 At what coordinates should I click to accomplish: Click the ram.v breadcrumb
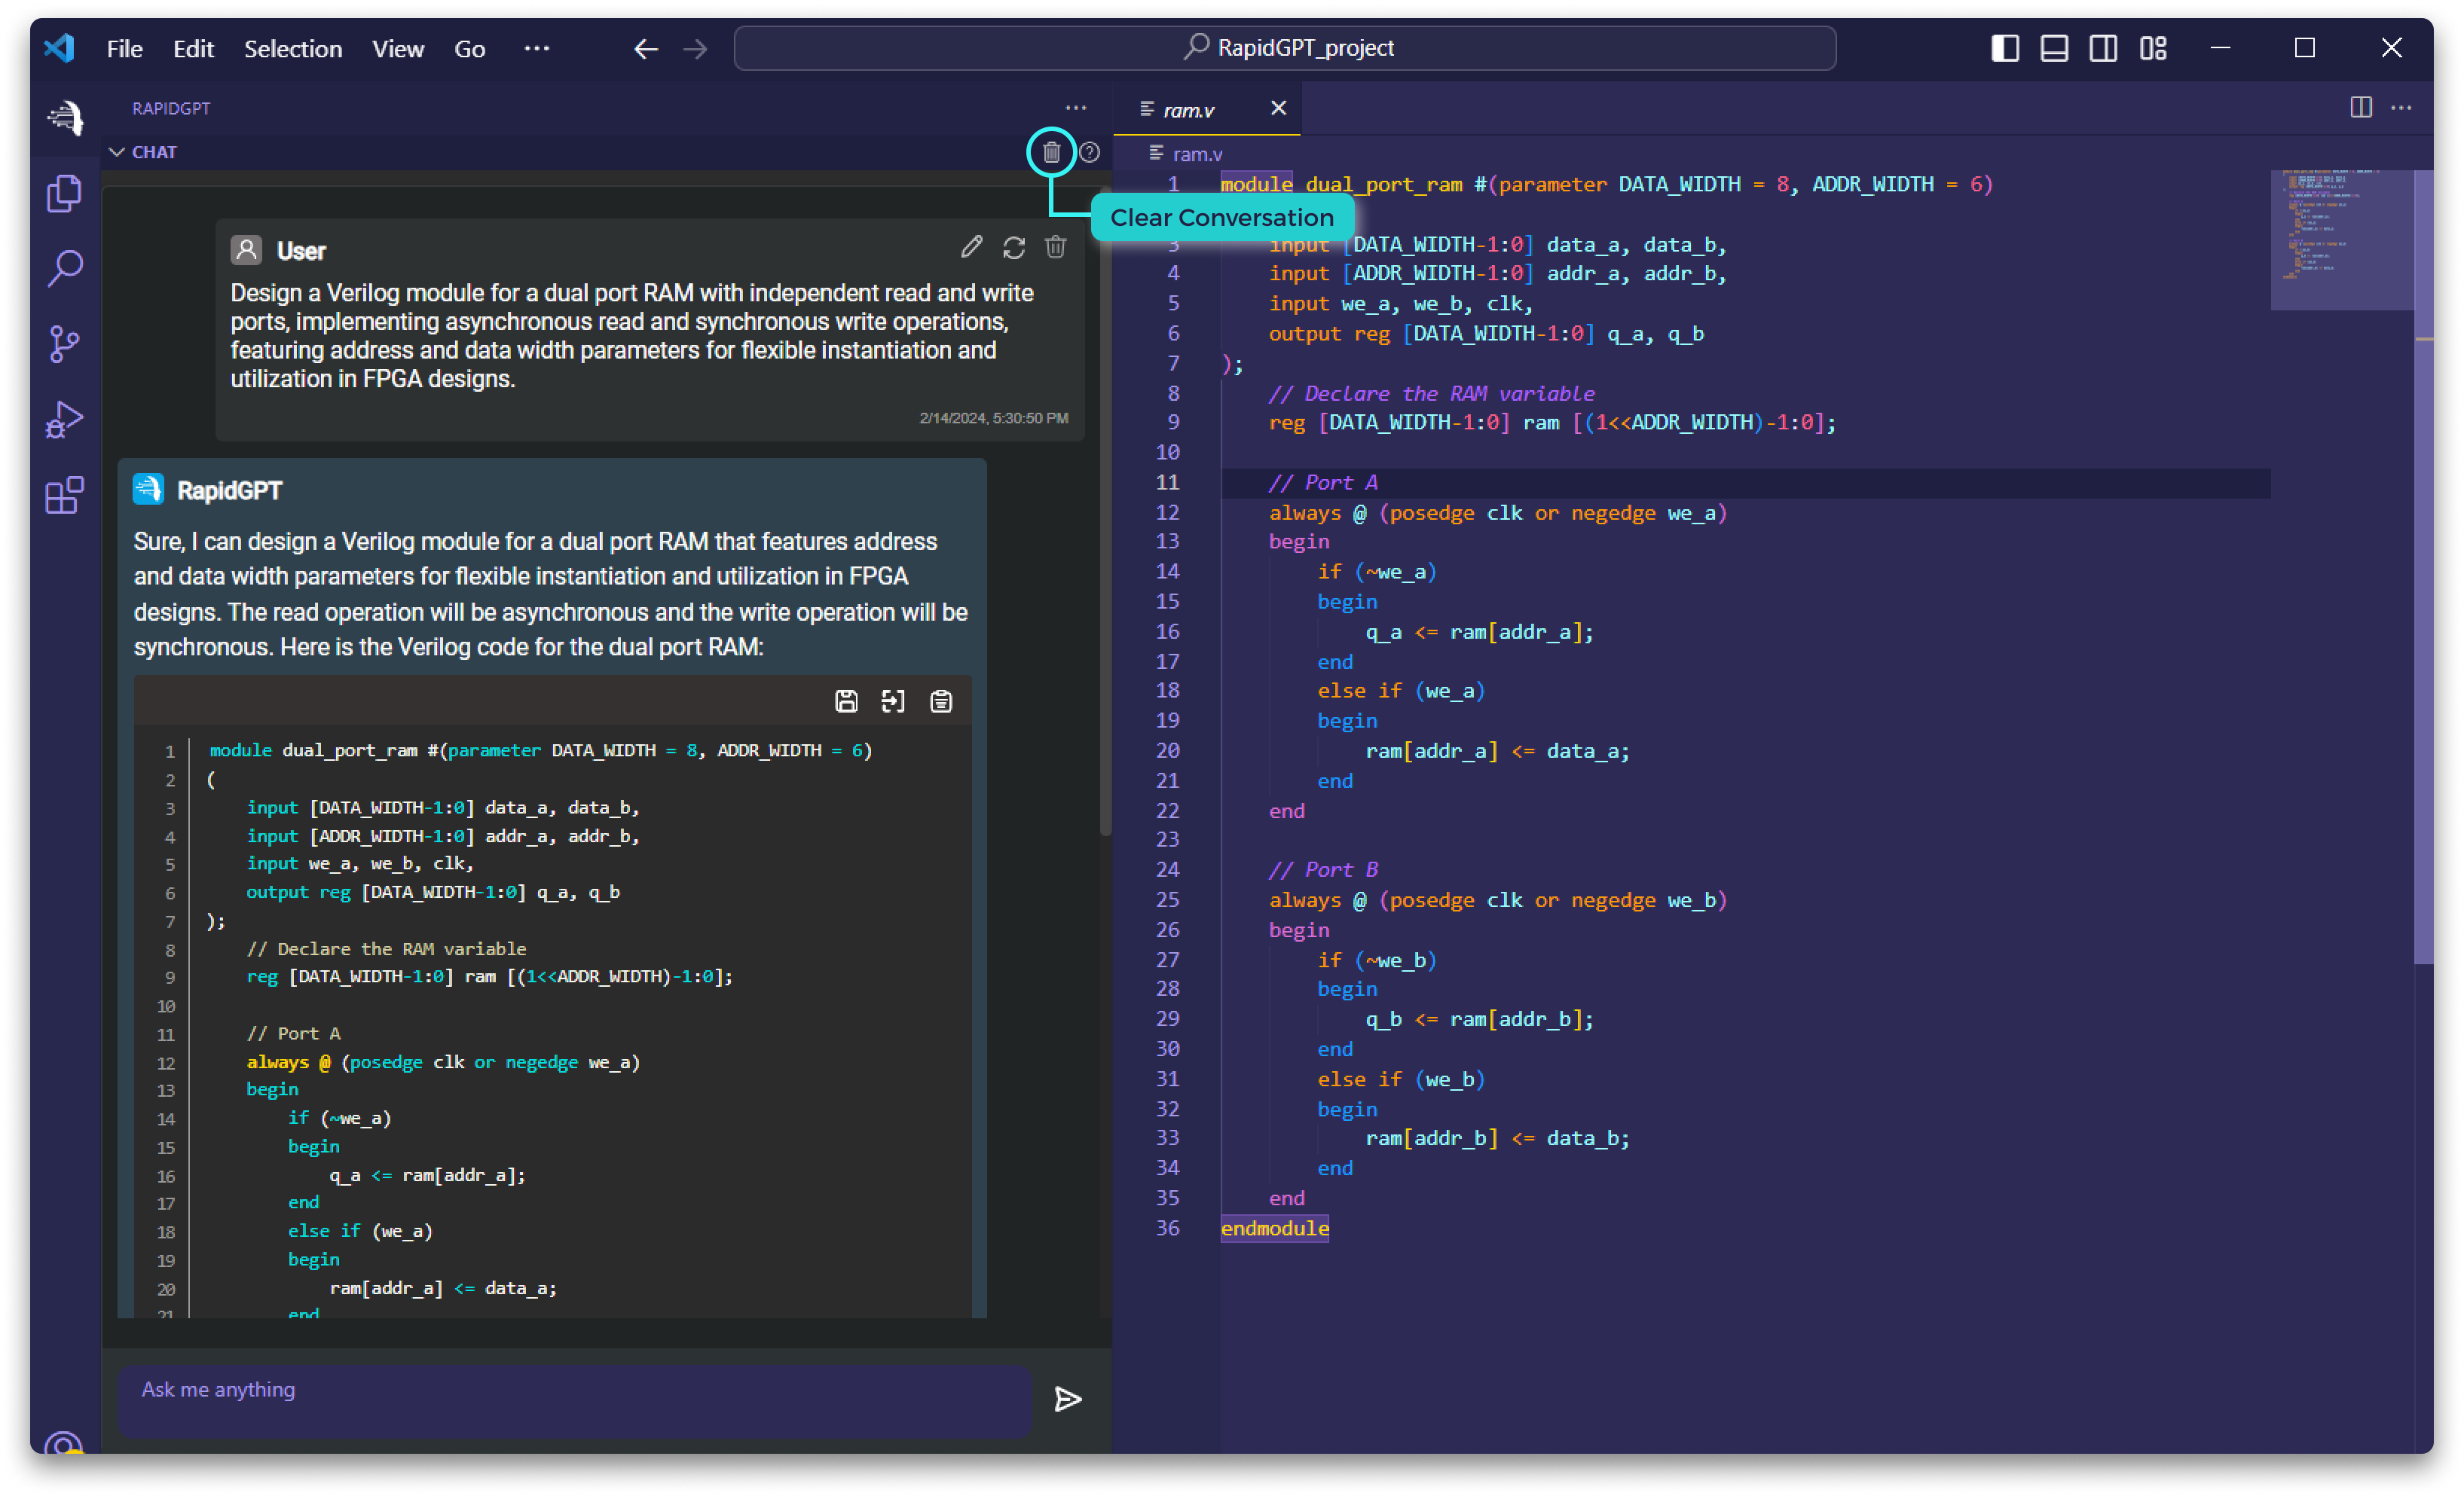pos(1197,154)
